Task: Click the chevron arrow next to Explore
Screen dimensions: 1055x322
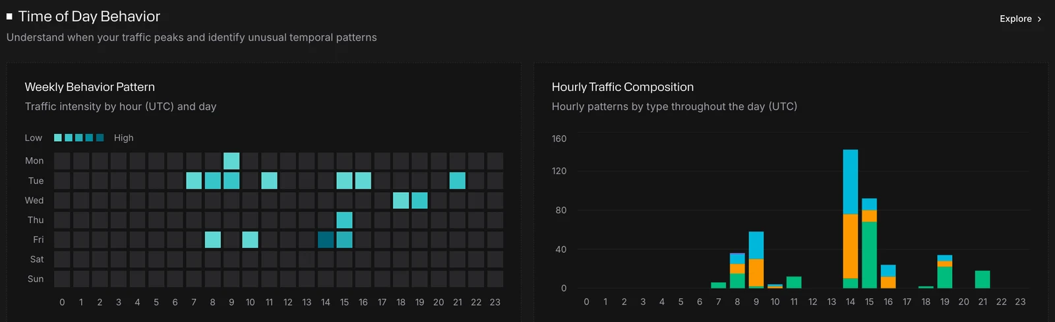Action: click(x=1039, y=19)
